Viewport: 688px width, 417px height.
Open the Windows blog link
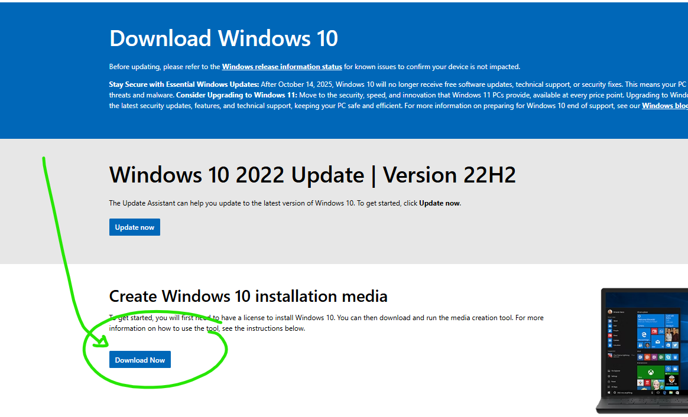(x=664, y=106)
